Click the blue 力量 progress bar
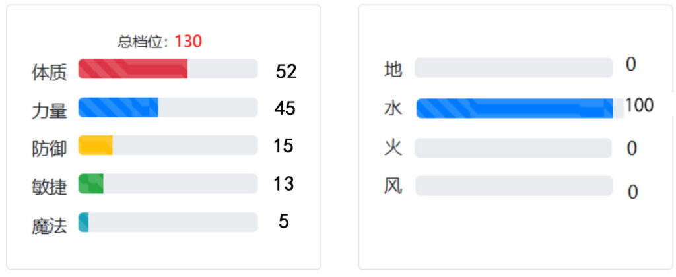 [168, 108]
